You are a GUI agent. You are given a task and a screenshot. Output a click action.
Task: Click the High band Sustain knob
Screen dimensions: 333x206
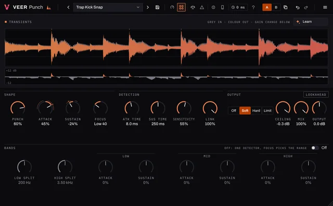[x=309, y=166]
